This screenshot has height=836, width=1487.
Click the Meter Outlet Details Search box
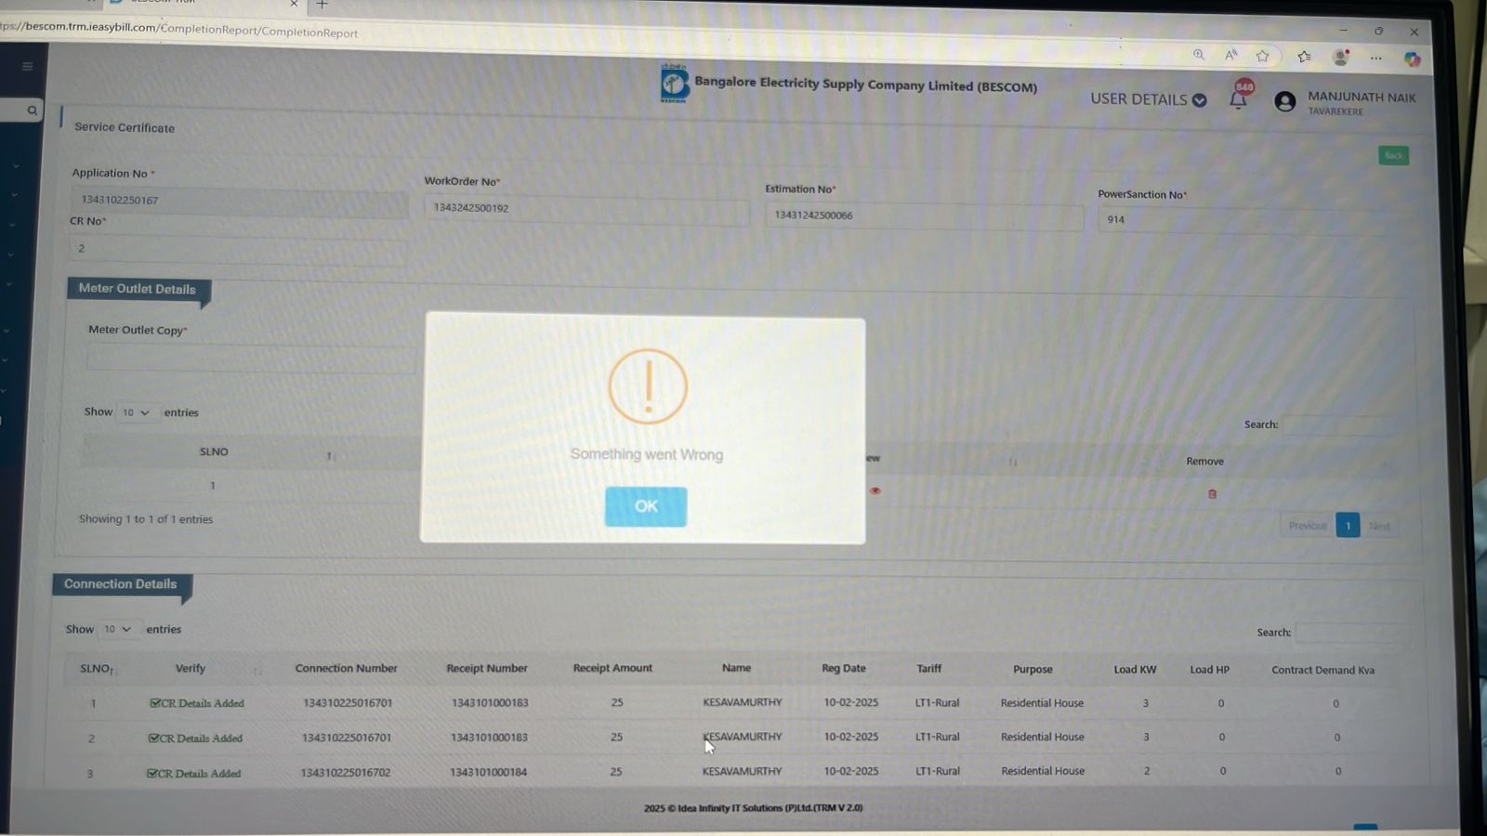tap(1338, 425)
